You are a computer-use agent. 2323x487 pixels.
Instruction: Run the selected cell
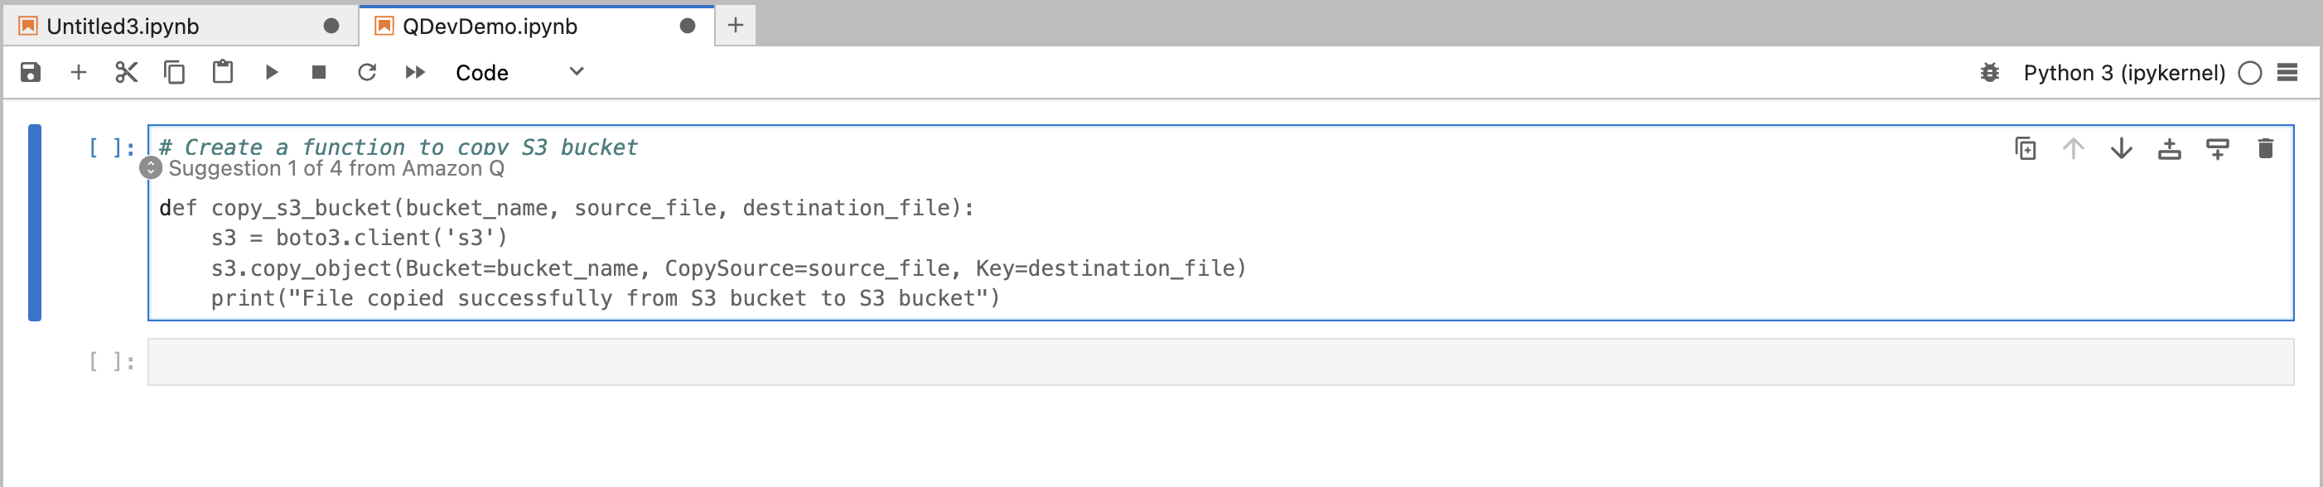pyautogui.click(x=273, y=72)
